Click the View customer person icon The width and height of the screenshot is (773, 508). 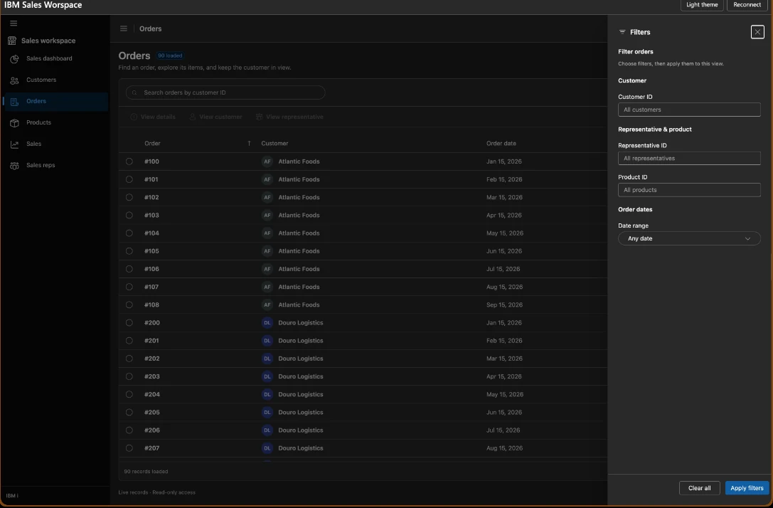coord(192,117)
